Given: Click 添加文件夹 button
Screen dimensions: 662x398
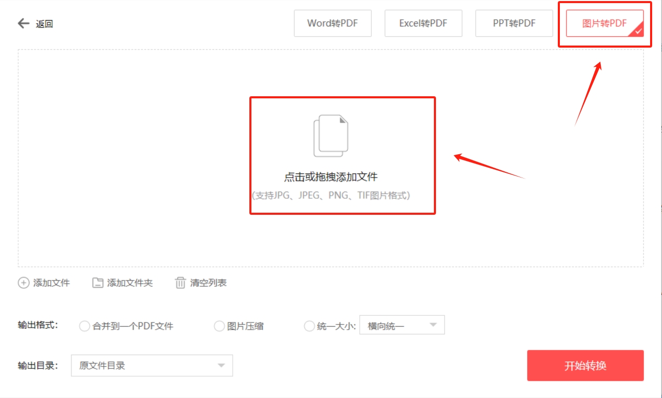Looking at the screenshot, I should [122, 283].
